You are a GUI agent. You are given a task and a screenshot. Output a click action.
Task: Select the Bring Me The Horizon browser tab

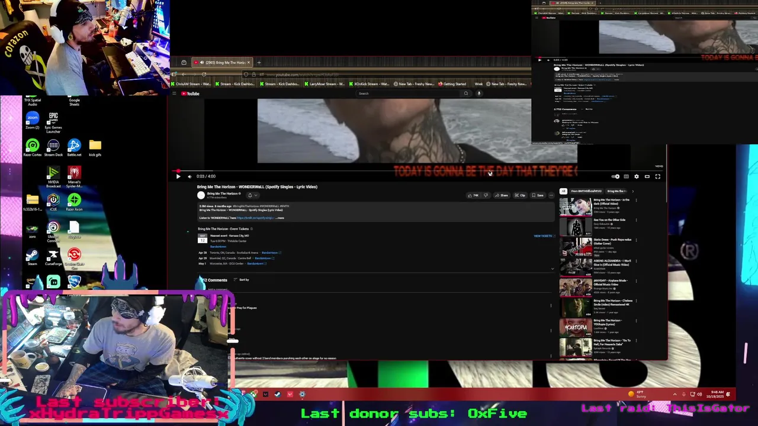[222, 62]
